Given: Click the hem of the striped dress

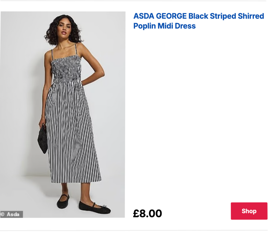Looking at the screenshot, I should pyautogui.click(x=75, y=181).
